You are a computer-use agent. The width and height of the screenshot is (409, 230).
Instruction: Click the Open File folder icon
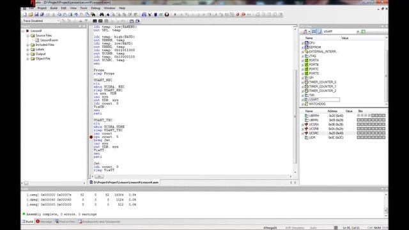pyautogui.click(x=31, y=14)
